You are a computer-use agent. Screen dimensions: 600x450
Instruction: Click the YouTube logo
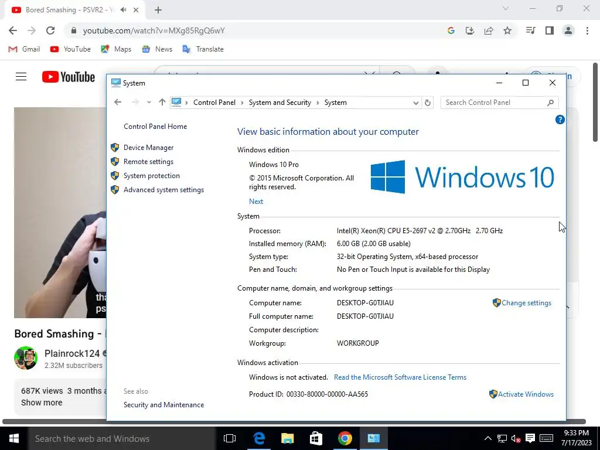[x=69, y=77]
